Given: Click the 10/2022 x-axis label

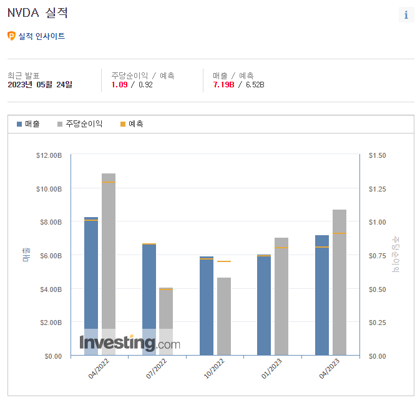Looking at the screenshot, I should tap(214, 369).
